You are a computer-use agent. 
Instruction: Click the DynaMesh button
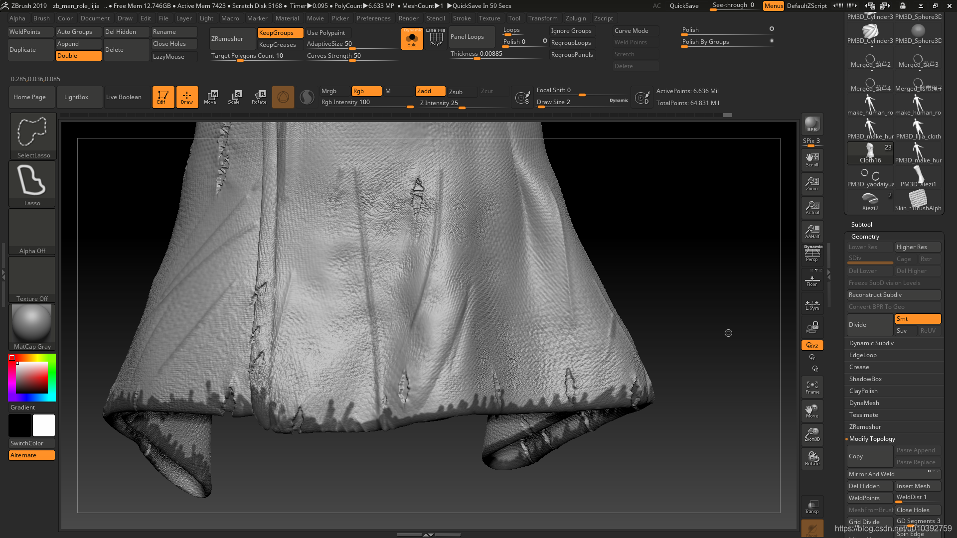click(x=864, y=403)
